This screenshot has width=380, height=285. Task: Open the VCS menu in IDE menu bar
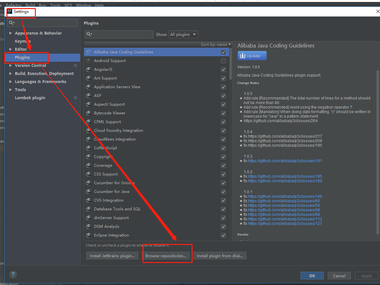[x=68, y=5]
